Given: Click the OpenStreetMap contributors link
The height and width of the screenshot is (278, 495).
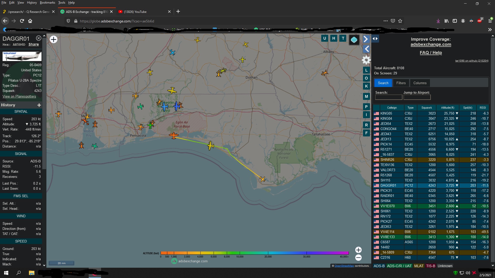Looking at the screenshot, I should [344, 266].
